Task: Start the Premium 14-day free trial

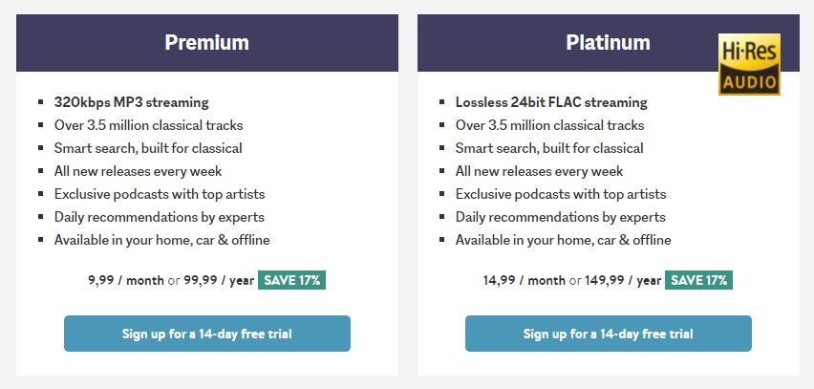Action: [207, 334]
